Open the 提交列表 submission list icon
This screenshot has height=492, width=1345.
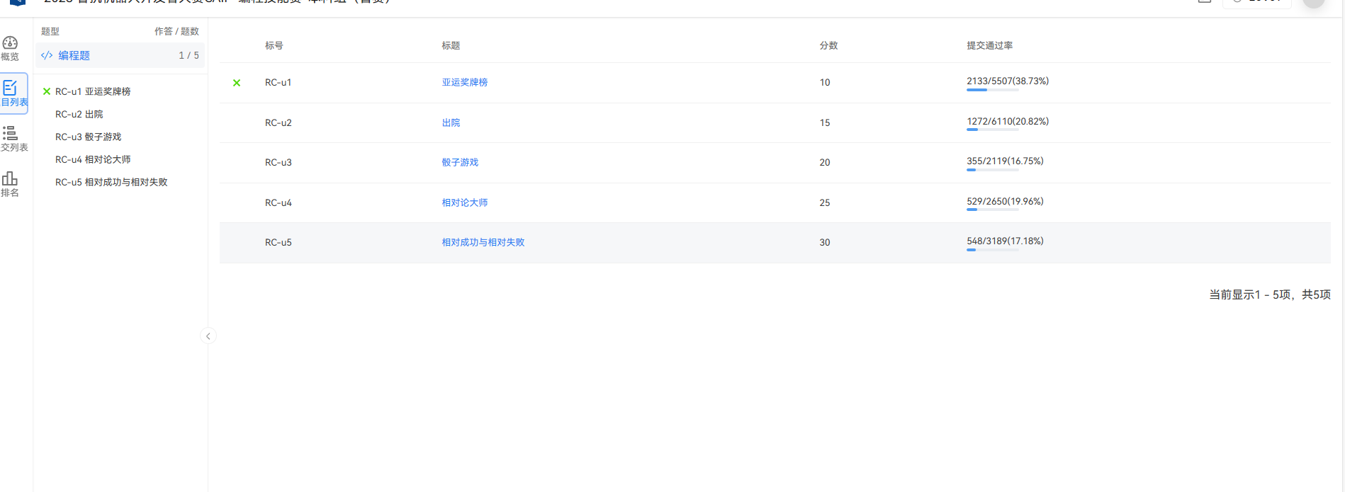(x=10, y=133)
